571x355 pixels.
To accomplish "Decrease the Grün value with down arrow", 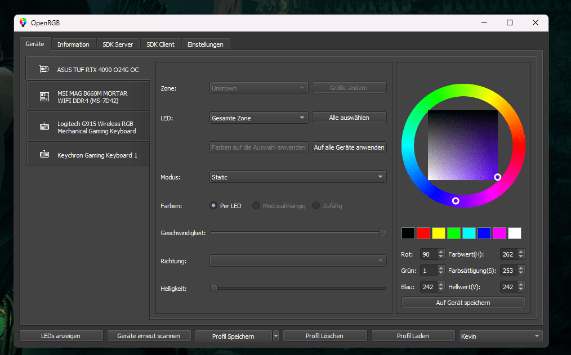I will coord(441,273).
